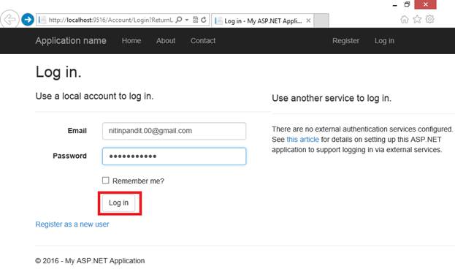Open 'this article' hyperlink

point(302,140)
